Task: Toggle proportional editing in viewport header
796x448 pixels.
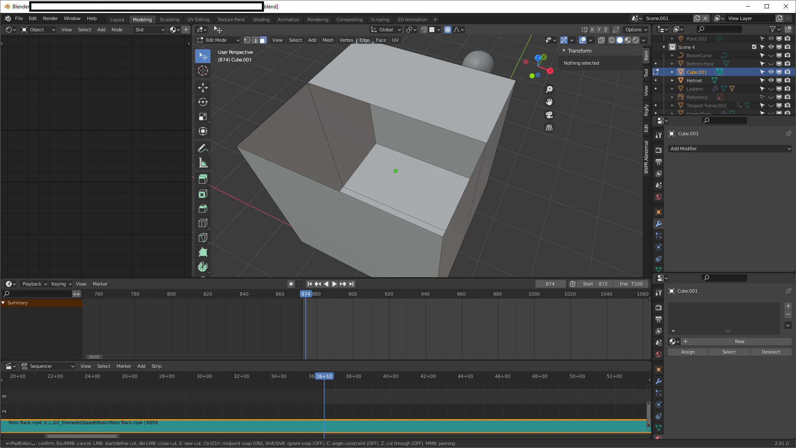Action: (x=448, y=30)
